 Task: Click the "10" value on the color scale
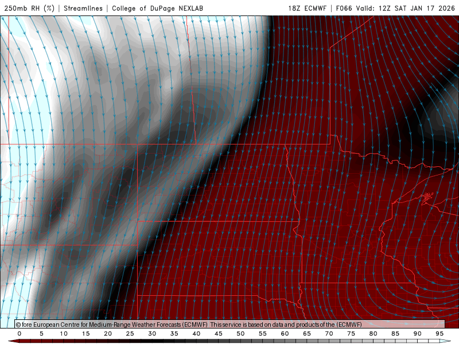tap(64, 334)
